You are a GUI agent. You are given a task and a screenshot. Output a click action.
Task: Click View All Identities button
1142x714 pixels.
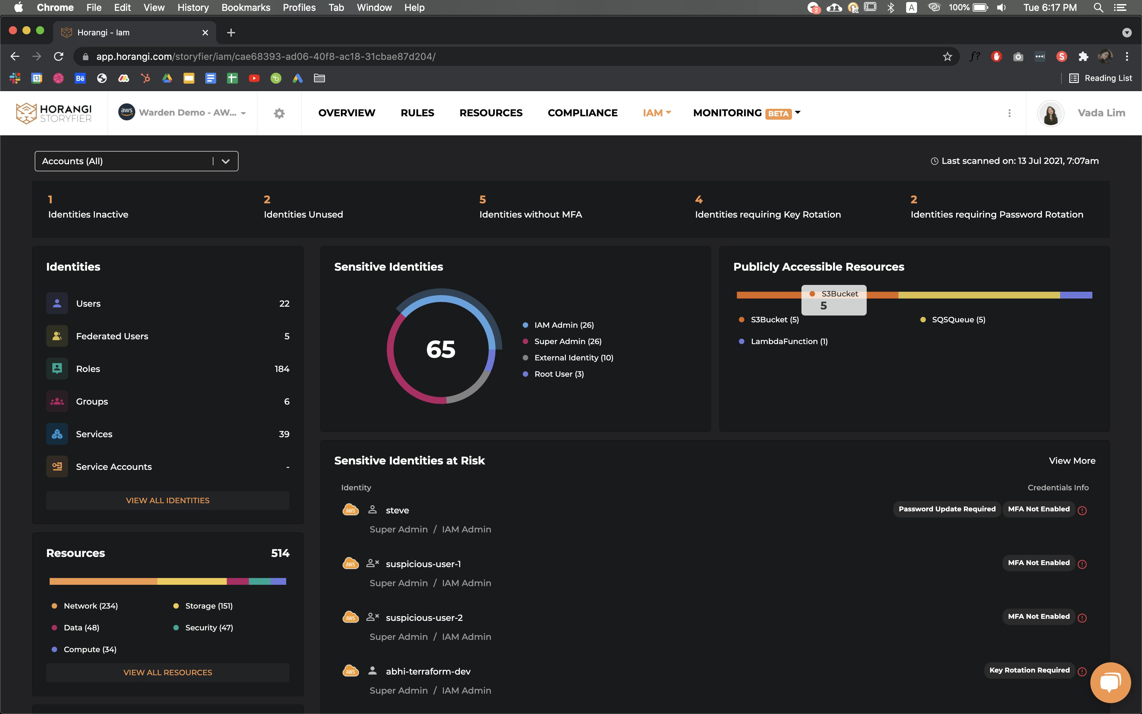(168, 500)
